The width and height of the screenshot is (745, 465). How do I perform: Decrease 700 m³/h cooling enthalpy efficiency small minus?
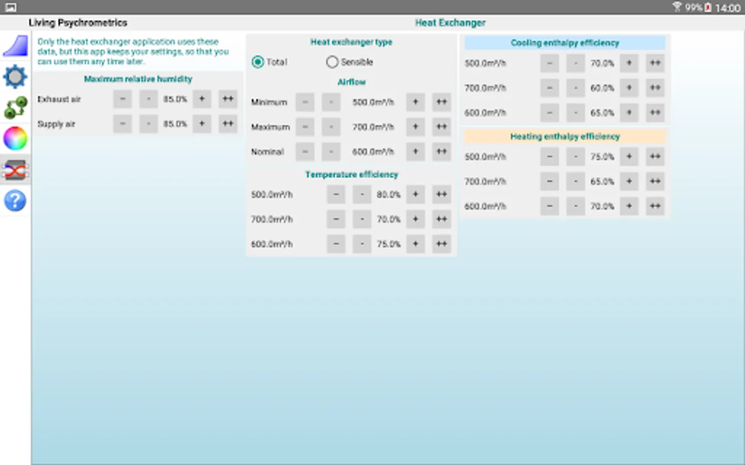(576, 88)
